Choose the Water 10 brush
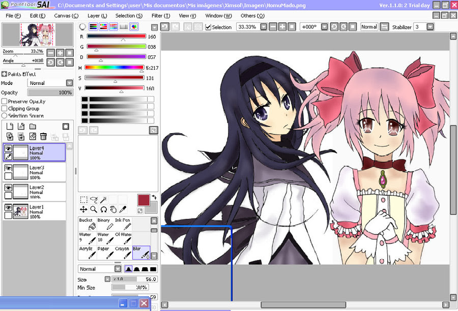The height and width of the screenshot is (311, 458). point(105,238)
